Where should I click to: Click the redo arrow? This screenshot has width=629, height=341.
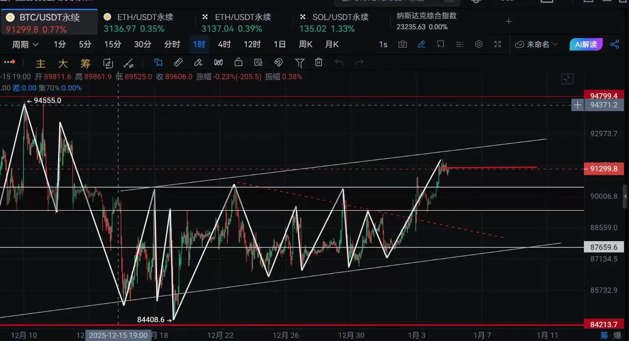359,62
